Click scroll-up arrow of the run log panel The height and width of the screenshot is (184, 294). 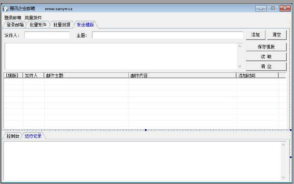pos(283,145)
